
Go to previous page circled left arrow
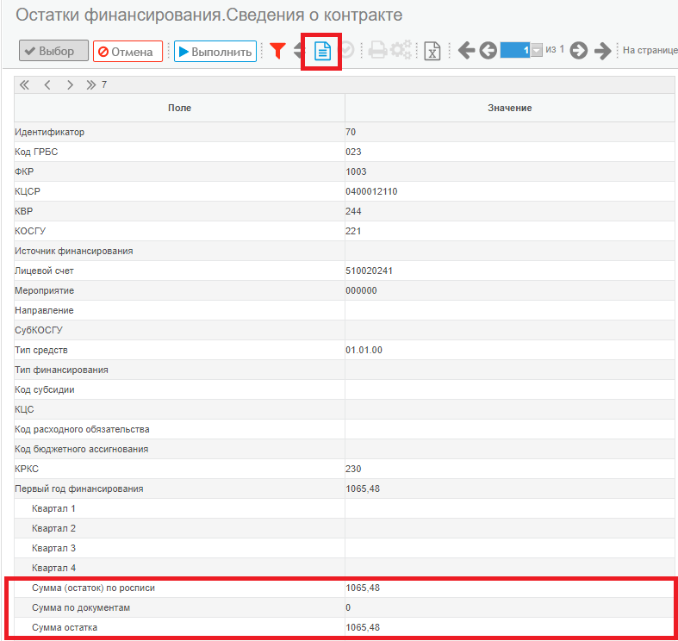tap(488, 51)
